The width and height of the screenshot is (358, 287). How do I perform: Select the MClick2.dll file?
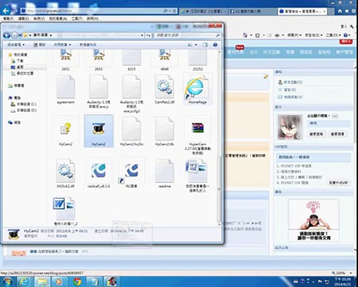66,173
